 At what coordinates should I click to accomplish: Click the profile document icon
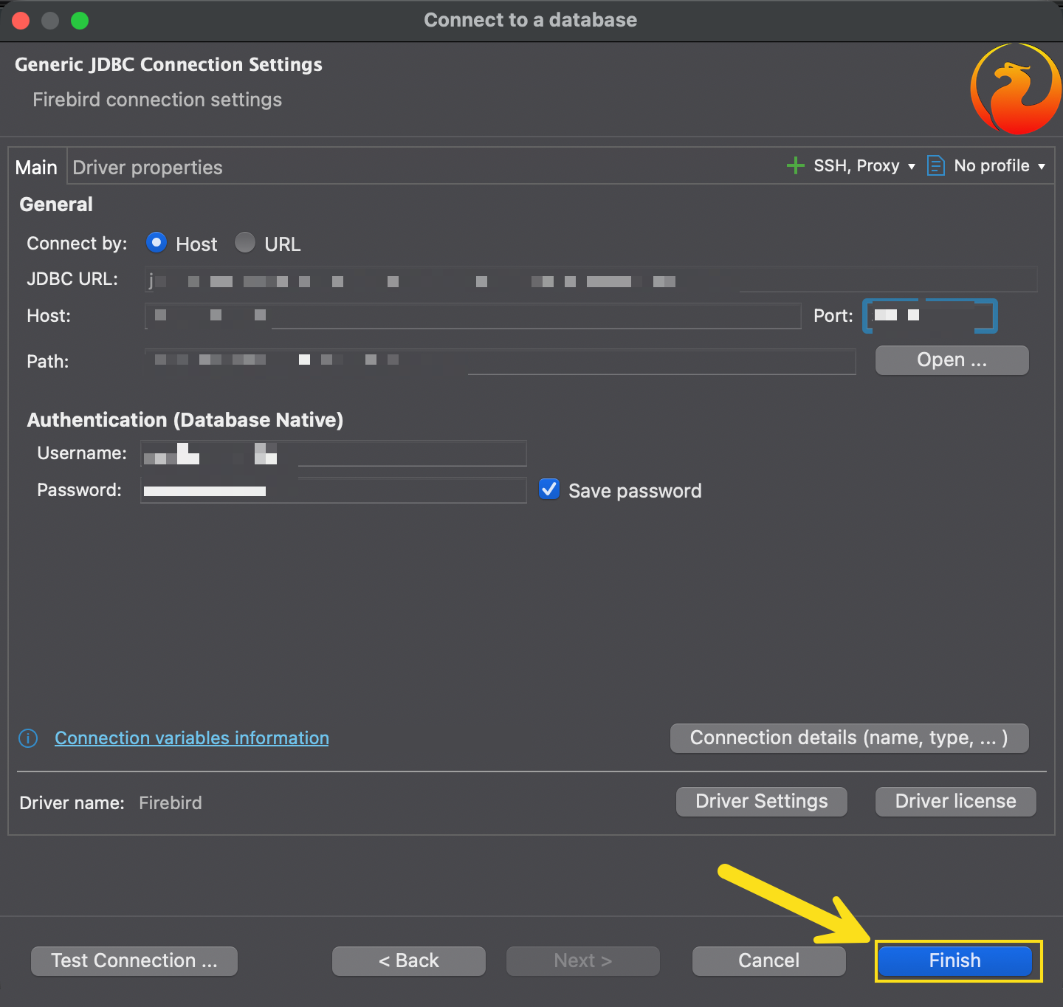[x=935, y=165]
